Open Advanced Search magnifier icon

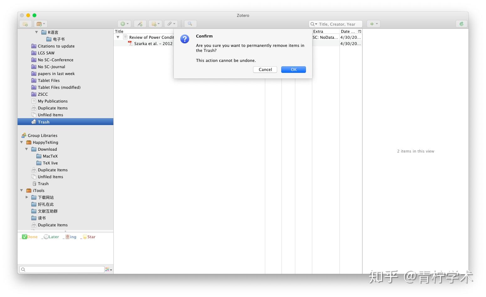190,24
